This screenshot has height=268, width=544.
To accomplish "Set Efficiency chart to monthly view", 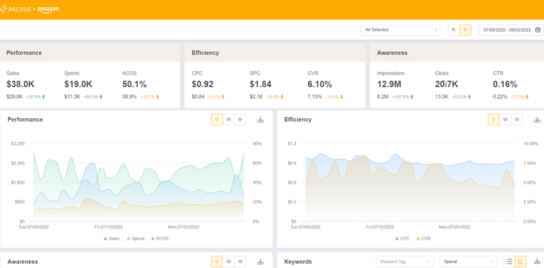I will click(x=517, y=120).
